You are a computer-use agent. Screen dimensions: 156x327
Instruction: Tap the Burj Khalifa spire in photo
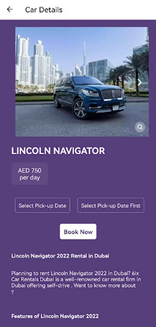[84, 54]
